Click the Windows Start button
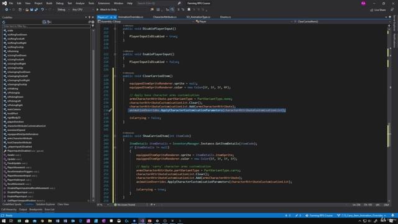398x224 pixels. [x=4, y=221]
